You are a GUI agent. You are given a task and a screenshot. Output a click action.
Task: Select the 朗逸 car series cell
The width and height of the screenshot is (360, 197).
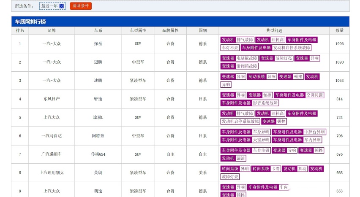click(98, 191)
